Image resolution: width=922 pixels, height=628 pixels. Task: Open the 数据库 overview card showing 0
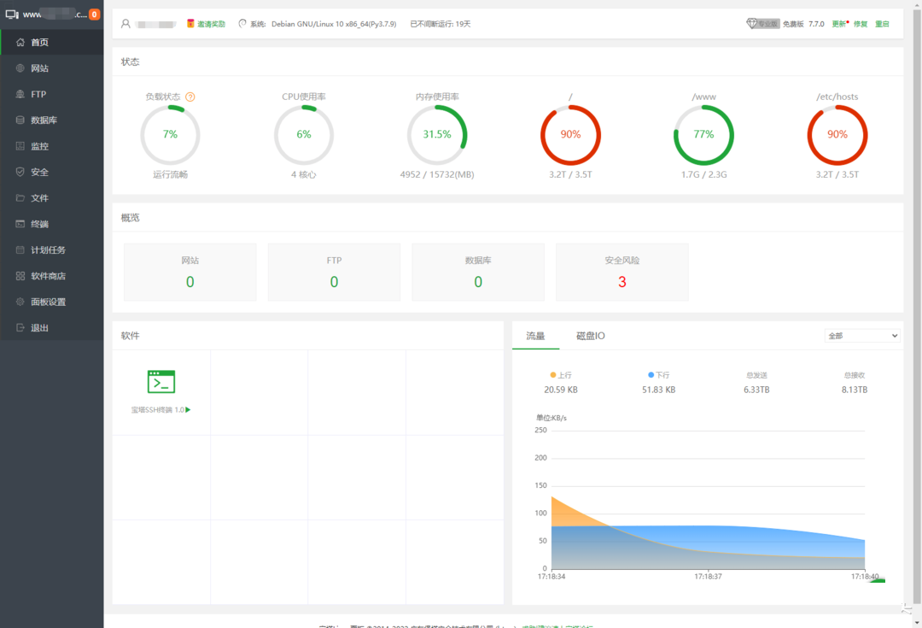[478, 272]
